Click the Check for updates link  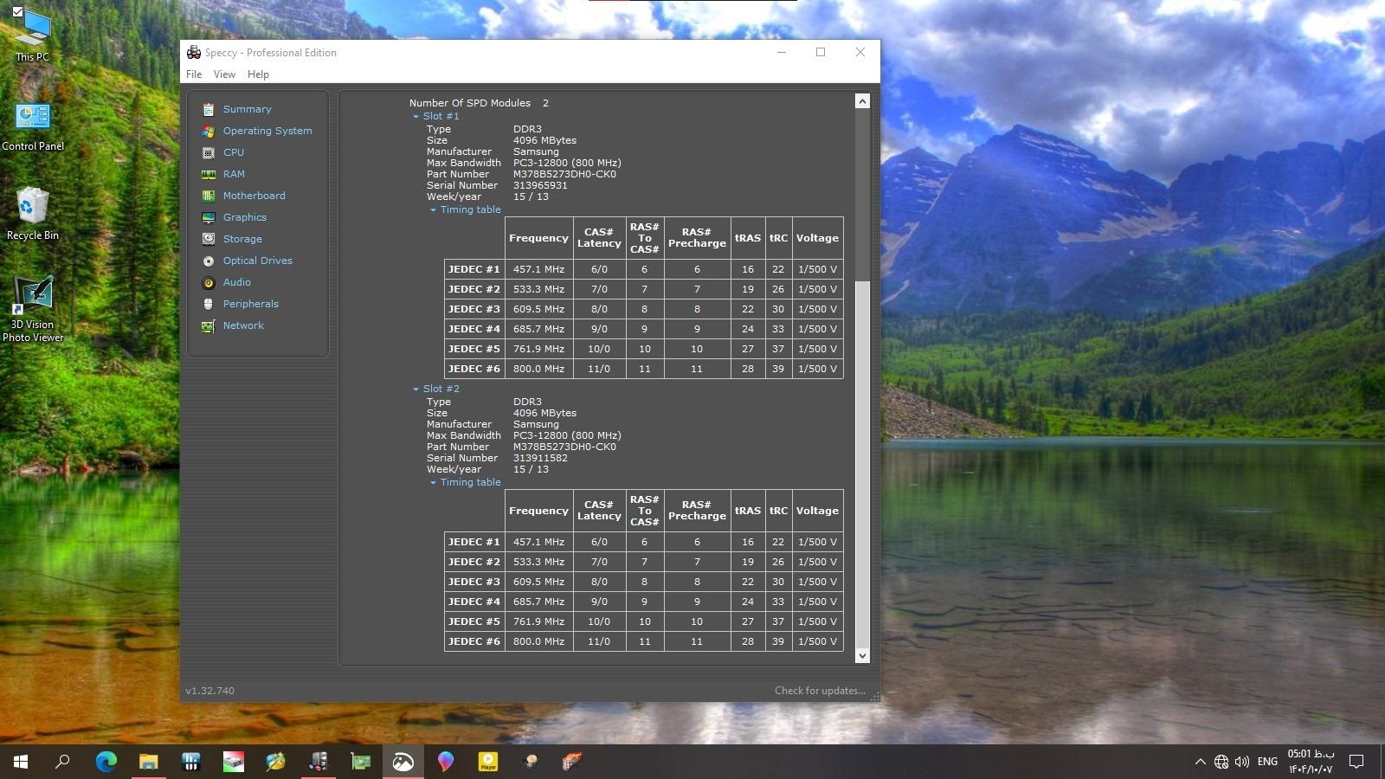[819, 691]
